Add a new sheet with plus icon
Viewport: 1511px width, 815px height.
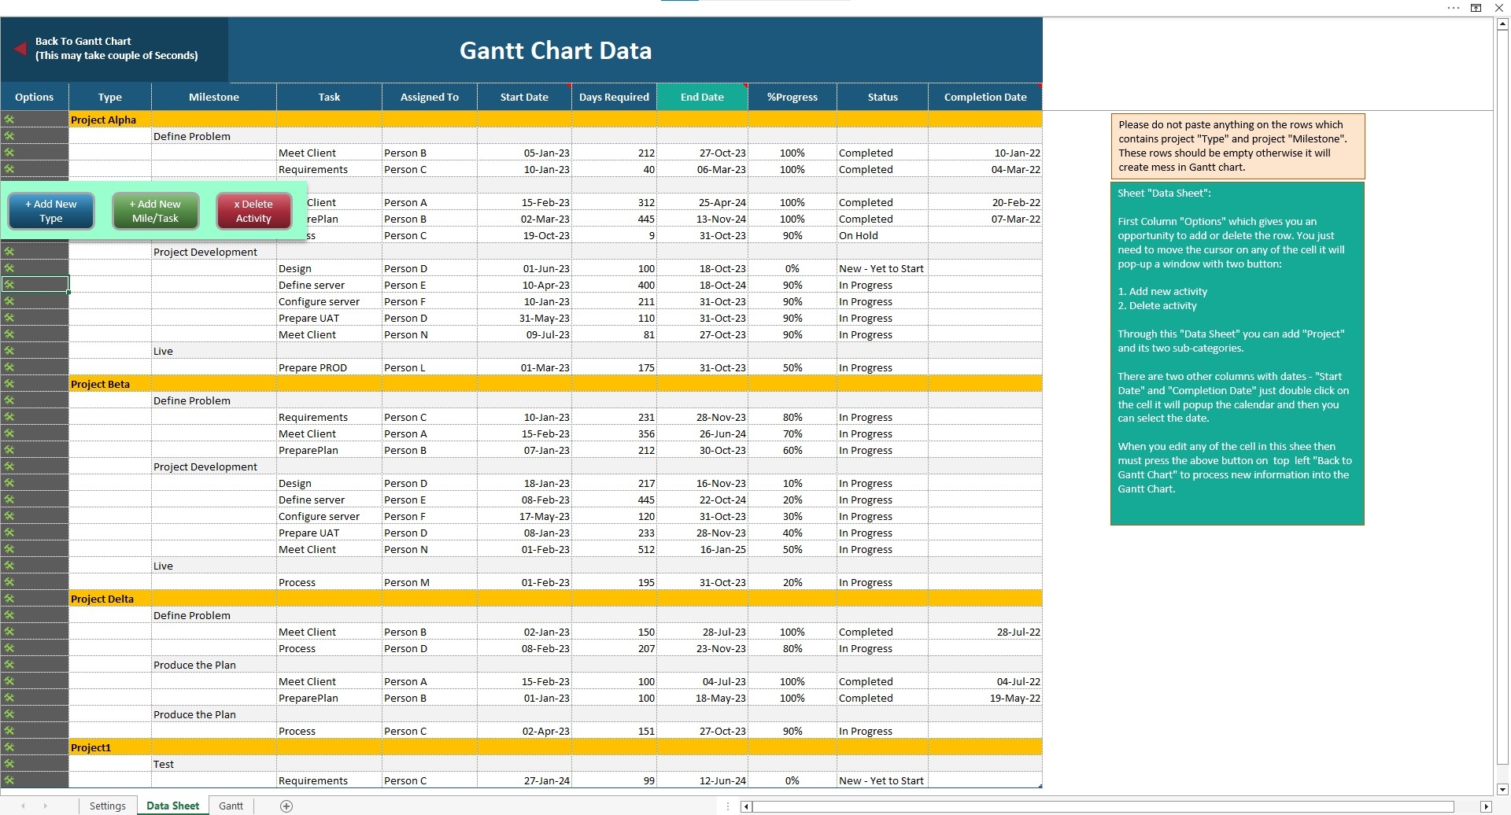286,806
